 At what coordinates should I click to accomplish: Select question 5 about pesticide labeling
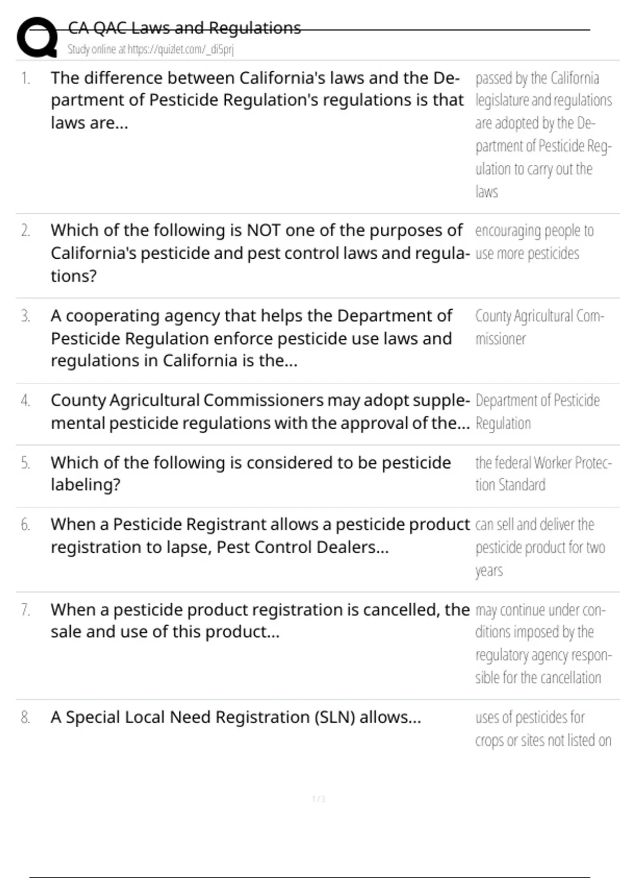251,474
